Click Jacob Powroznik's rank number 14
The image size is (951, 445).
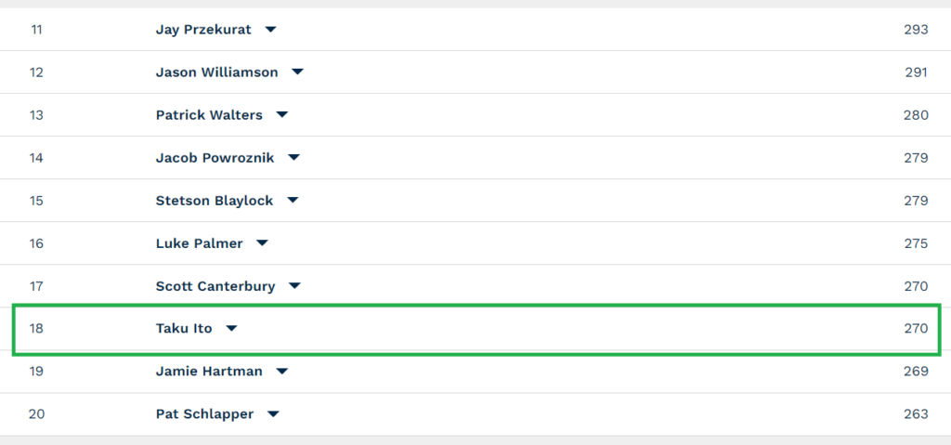36,158
